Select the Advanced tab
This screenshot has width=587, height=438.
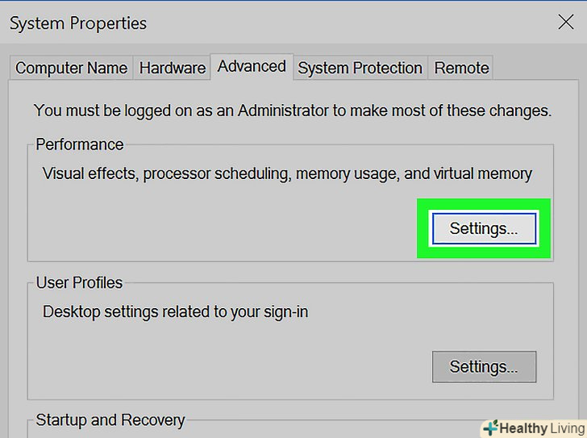pos(252,66)
